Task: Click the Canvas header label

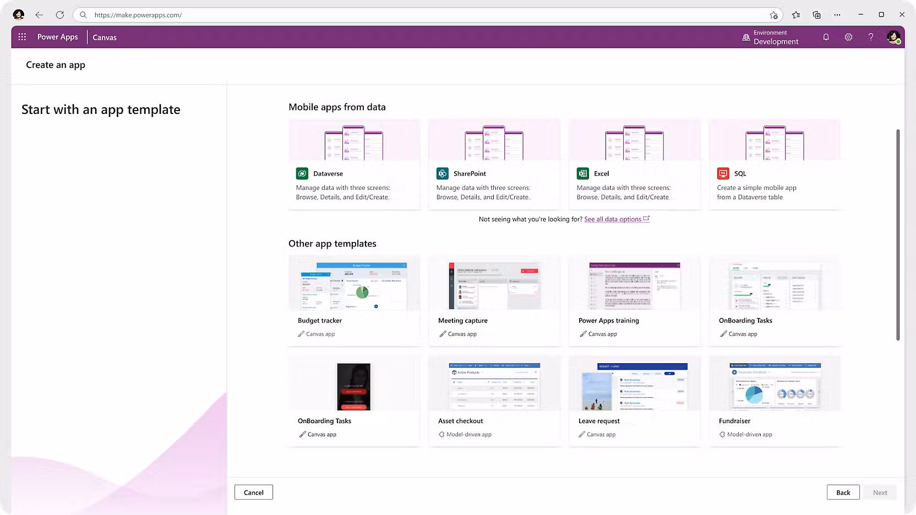Action: [105, 37]
